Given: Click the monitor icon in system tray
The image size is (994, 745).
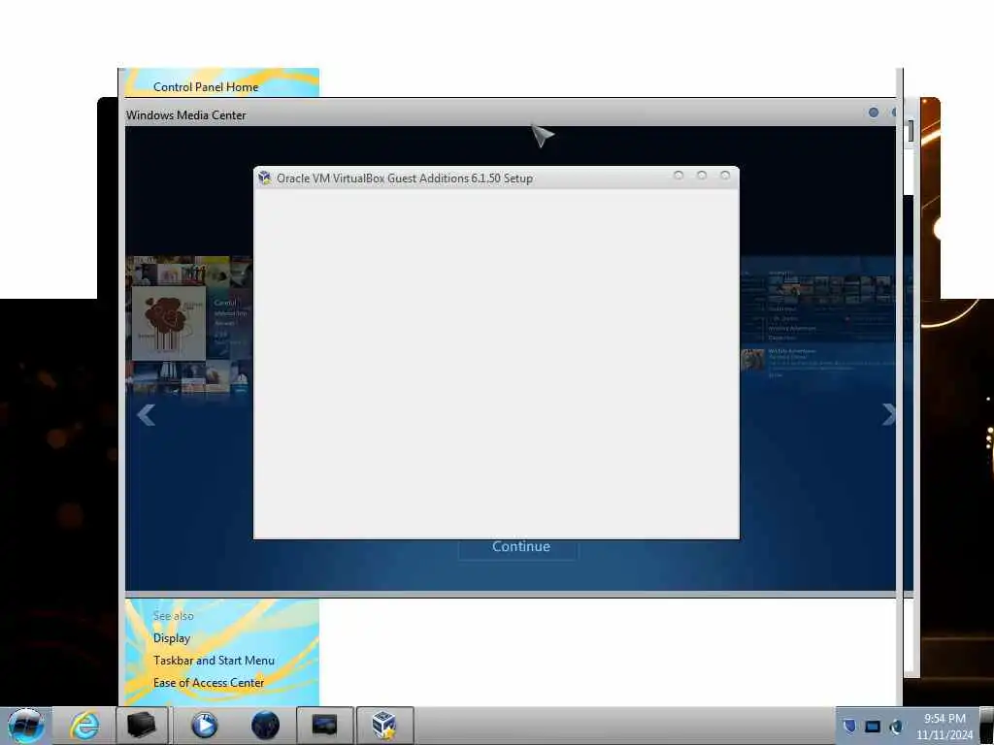Looking at the screenshot, I should (873, 727).
